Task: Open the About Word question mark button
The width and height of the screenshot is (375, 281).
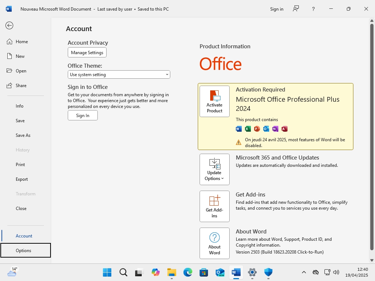Action: (x=215, y=243)
